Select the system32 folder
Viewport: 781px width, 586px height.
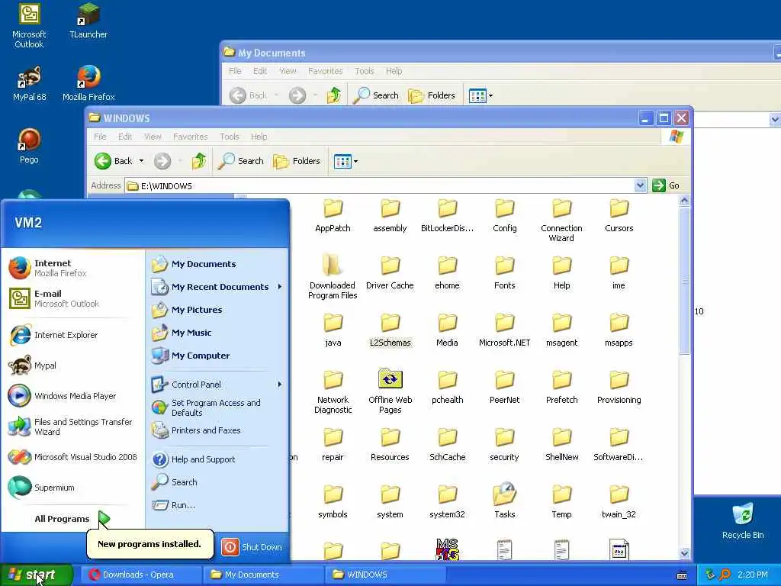447,502
